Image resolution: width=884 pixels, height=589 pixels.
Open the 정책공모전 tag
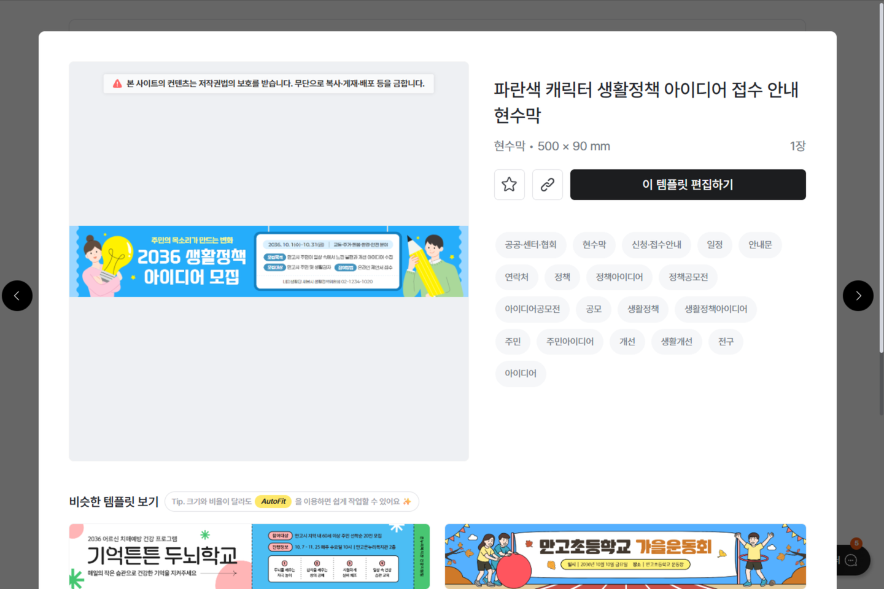point(688,277)
